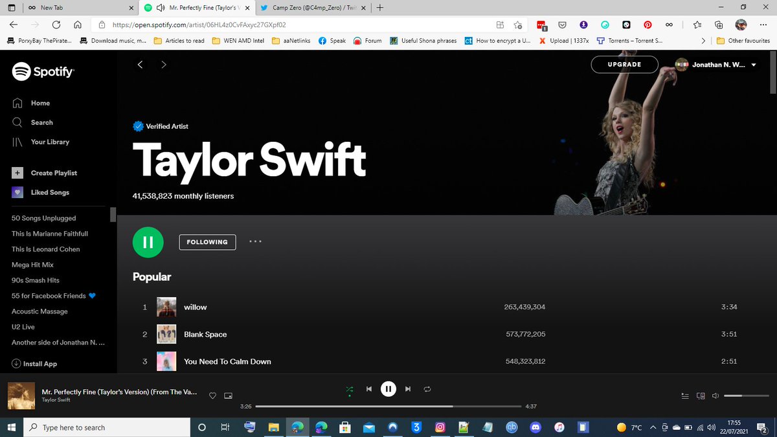The height and width of the screenshot is (437, 777).
Task: Click the sidebar playlist scrollbar
Action: 113,214
